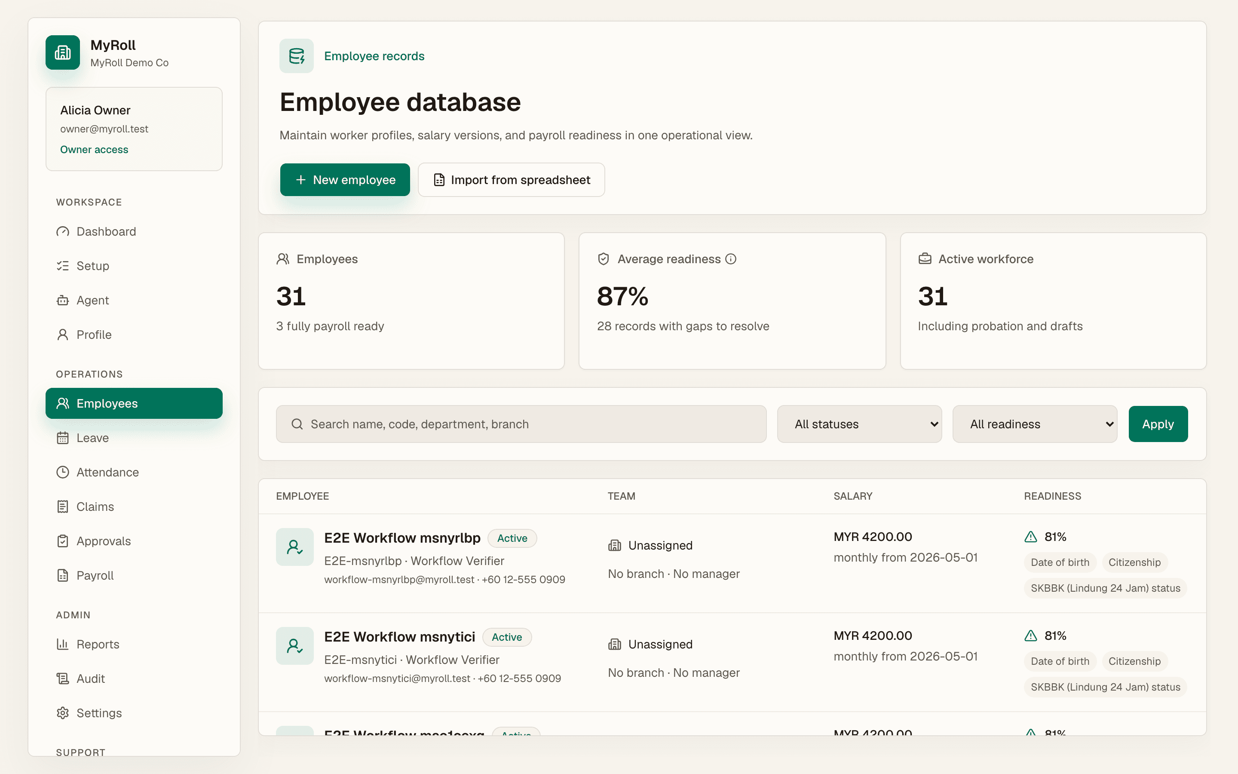The image size is (1238, 774).
Task: Click workflow-msnyrlbp@myroll.test email text
Action: tap(399, 580)
